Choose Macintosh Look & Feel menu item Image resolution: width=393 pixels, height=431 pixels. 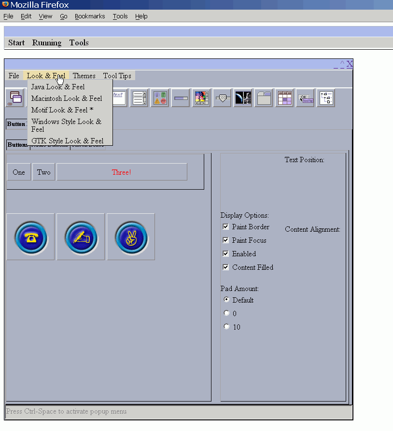(x=67, y=98)
